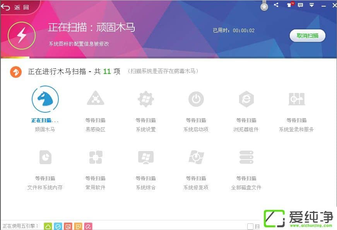Viewport: 337px width, 230px height.
Task: Click the medal badge icon at top
Action: tap(264, 6)
